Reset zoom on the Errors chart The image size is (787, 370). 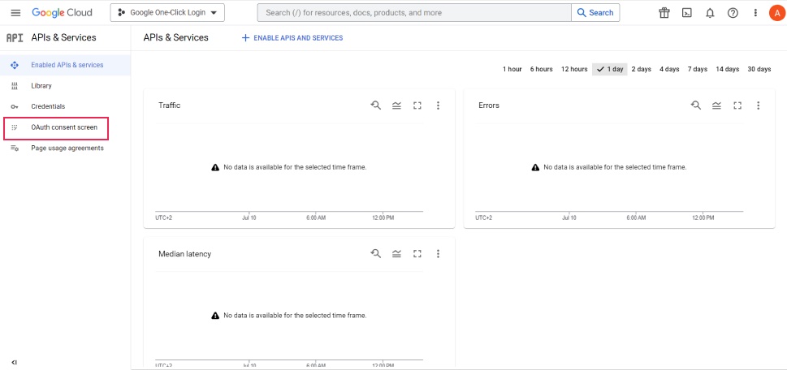coord(696,105)
